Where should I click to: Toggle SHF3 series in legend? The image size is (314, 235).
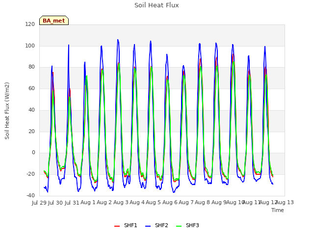(187, 225)
